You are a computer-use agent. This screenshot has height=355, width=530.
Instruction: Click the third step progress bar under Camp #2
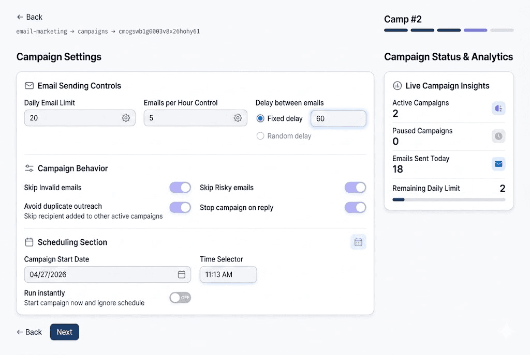click(449, 30)
